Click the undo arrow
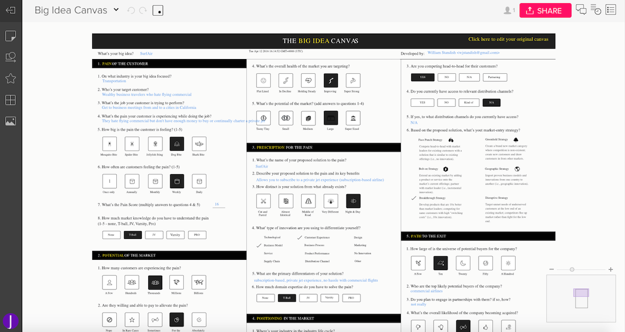Screen dimensions: 625x332 tap(131, 10)
